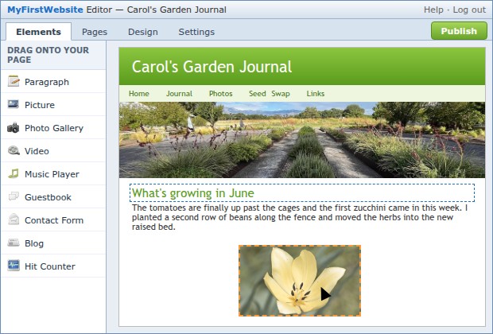Screen dimensions: 493x334
Task: Select the Blog label in sidebar
Action: (34, 243)
